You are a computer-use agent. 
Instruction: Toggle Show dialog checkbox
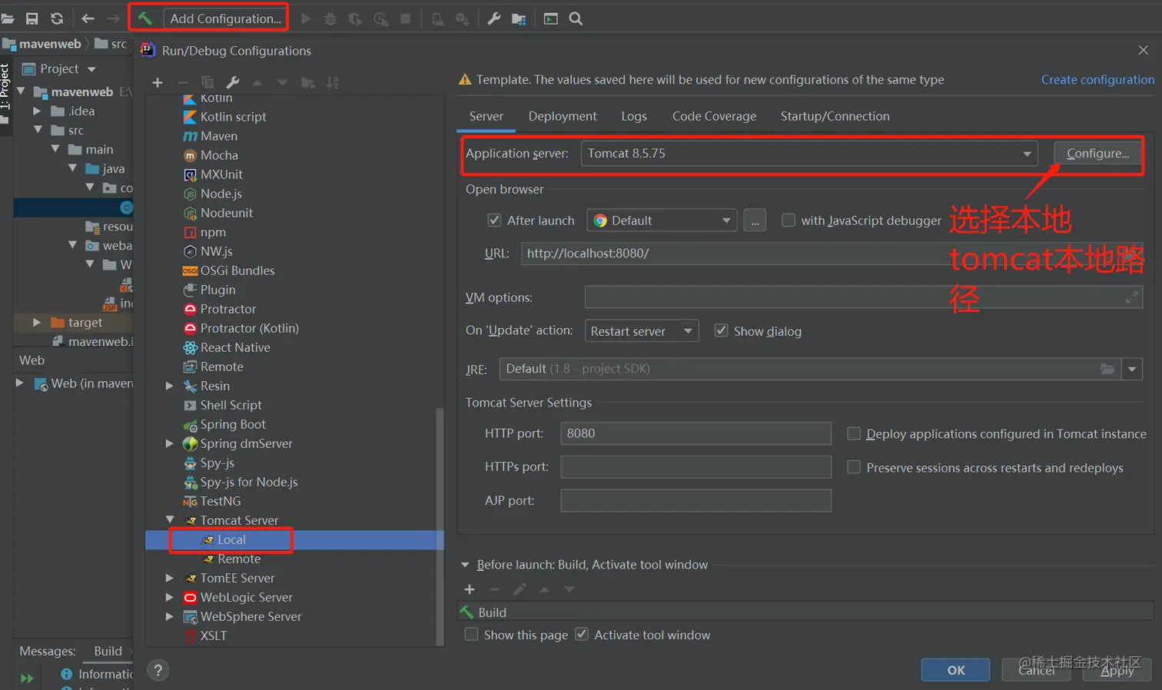click(721, 330)
